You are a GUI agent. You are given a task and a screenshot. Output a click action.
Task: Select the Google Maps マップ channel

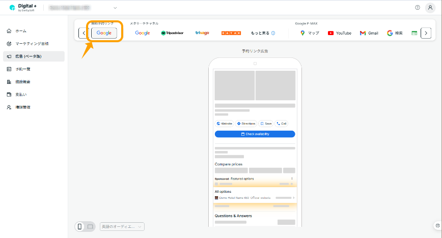pos(310,33)
